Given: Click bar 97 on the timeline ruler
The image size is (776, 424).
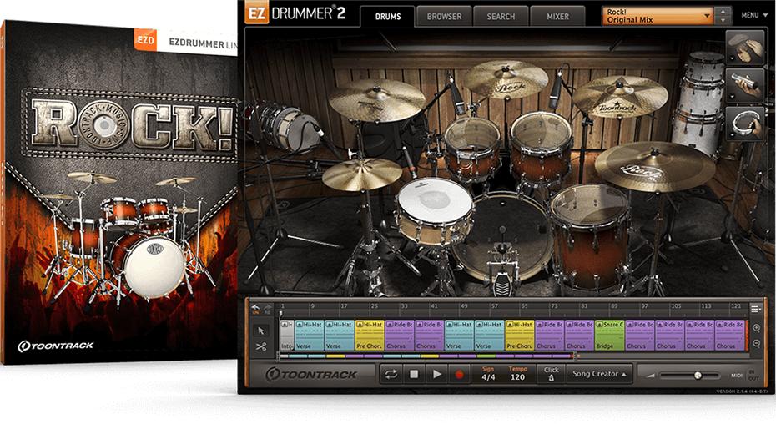Looking at the screenshot, I should click(x=644, y=306).
